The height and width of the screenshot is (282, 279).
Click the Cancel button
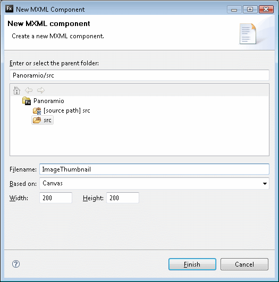coord(244,264)
